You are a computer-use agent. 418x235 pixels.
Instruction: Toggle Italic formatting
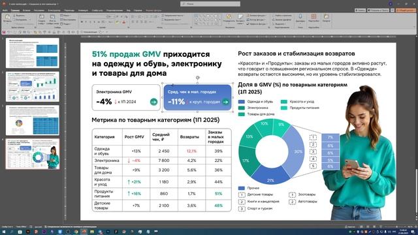[x=86, y=22]
